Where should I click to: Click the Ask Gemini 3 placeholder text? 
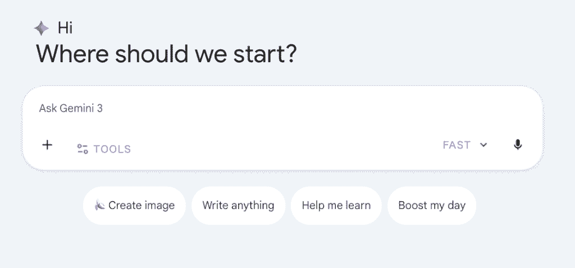(71, 109)
